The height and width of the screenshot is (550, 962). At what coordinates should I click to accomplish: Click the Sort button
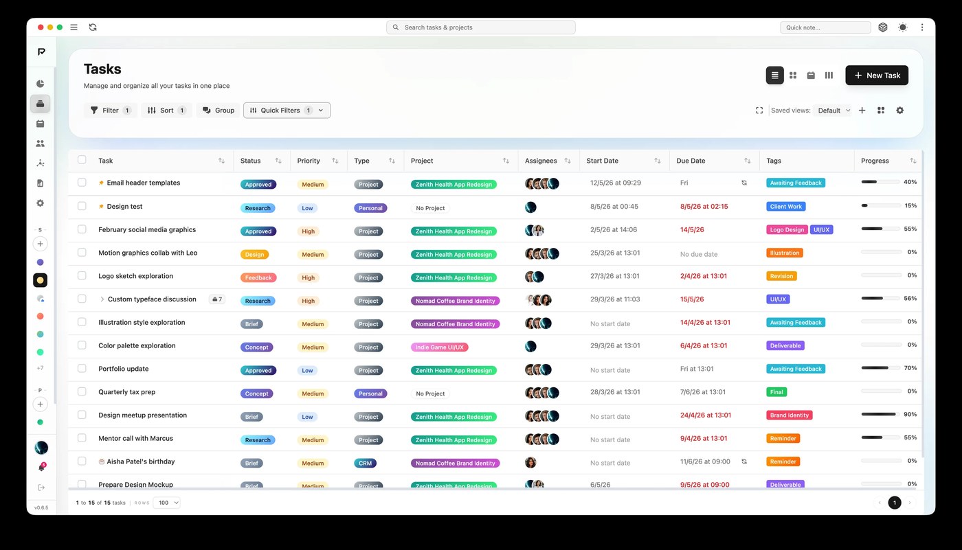(167, 111)
